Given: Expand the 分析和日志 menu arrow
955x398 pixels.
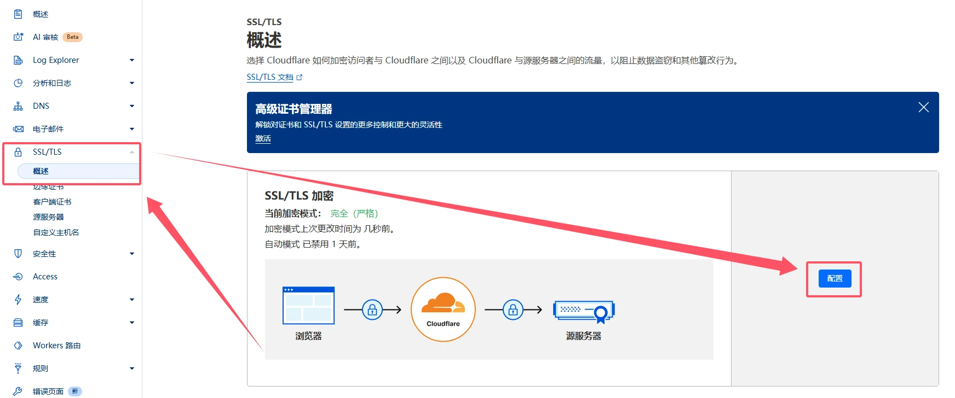Looking at the screenshot, I should [x=132, y=83].
